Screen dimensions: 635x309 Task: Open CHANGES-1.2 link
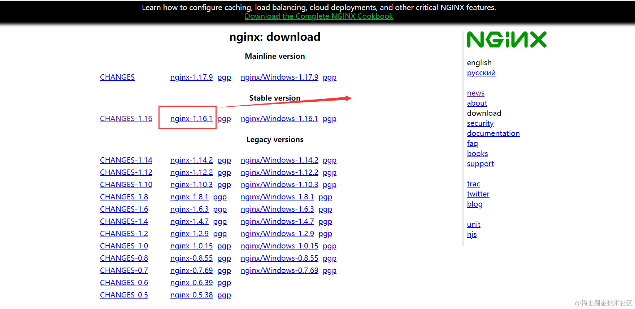[x=124, y=234]
